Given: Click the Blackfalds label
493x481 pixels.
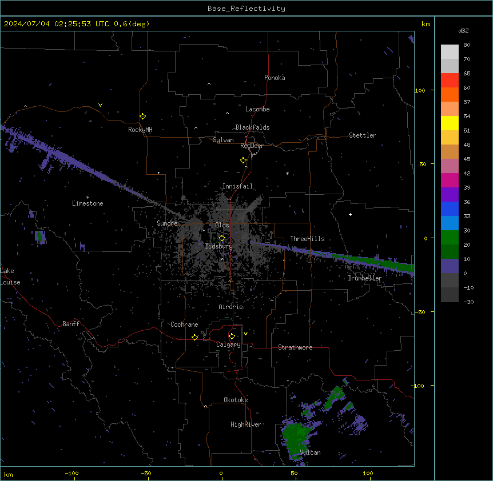Looking at the screenshot, I should [x=252, y=127].
